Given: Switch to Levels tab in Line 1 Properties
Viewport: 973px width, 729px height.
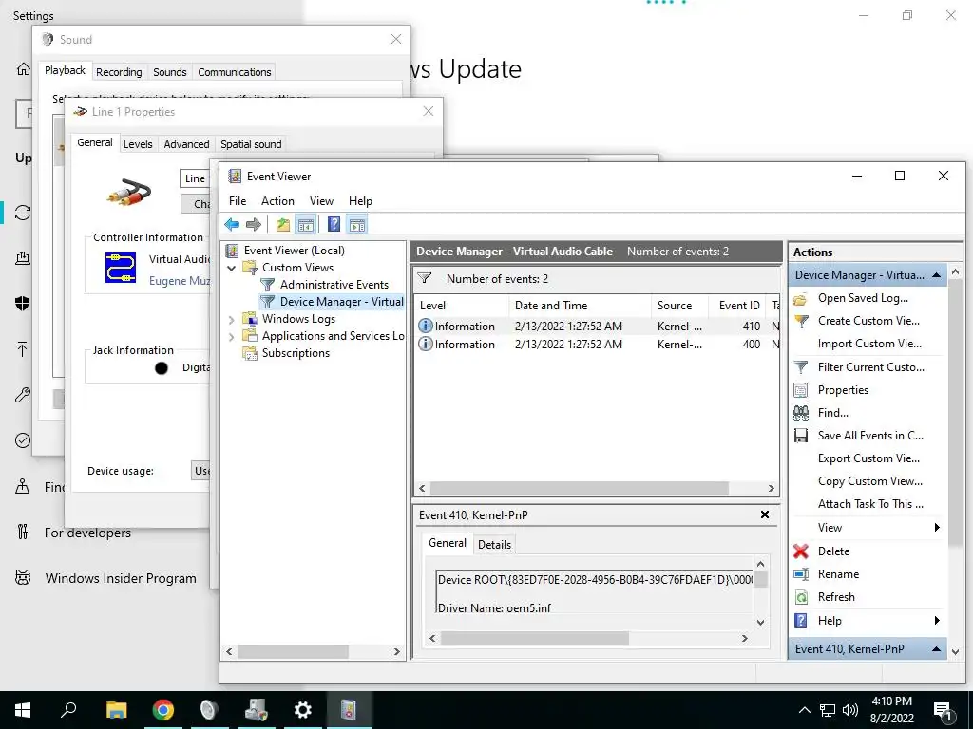Looking at the screenshot, I should pos(138,144).
